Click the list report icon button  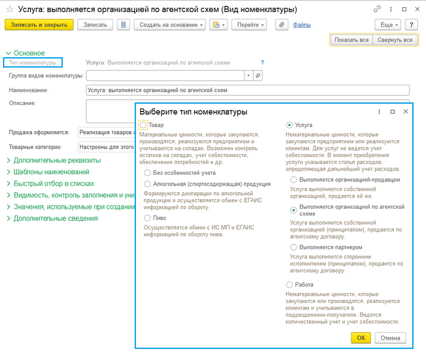click(x=124, y=24)
